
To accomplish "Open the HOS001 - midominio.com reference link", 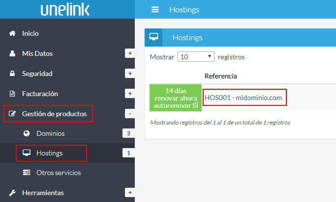I will pyautogui.click(x=243, y=98).
